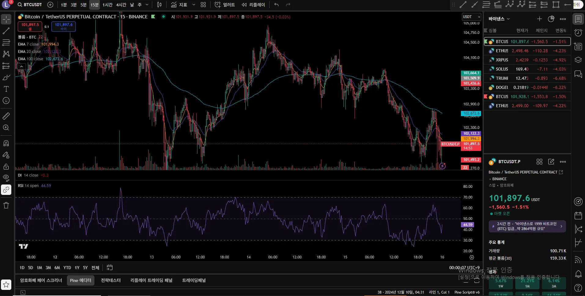
Task: Toggle magnet mode in left toolbar
Action: pyautogui.click(x=6, y=143)
